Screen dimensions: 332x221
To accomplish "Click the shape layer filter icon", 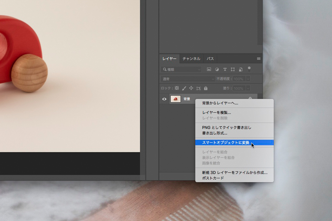I will [233, 70].
